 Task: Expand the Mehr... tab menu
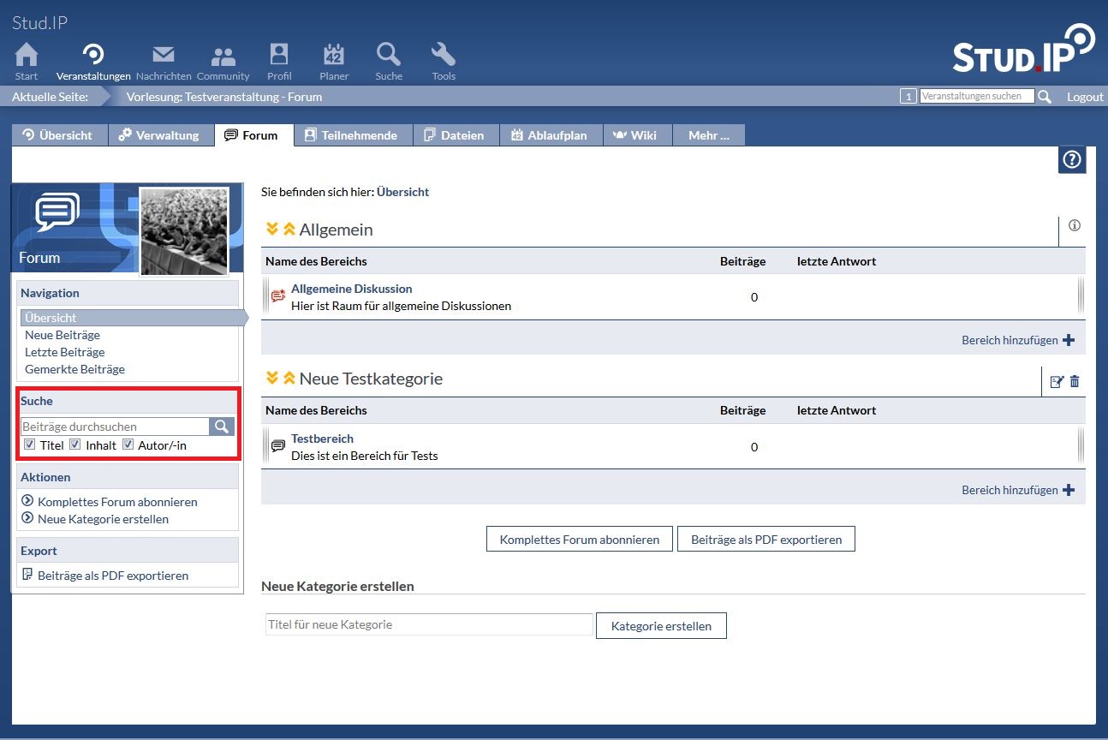point(708,135)
